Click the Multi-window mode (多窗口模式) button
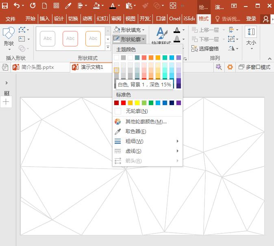Viewport: 274px width, 246px height. coord(254,67)
